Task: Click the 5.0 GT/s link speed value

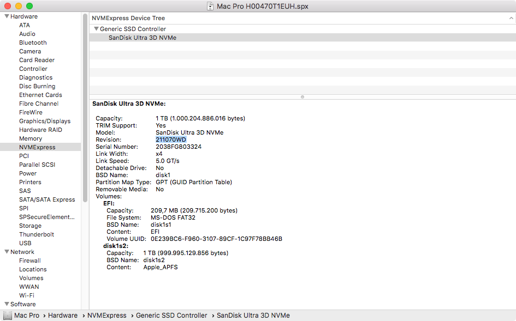Action: click(x=168, y=161)
